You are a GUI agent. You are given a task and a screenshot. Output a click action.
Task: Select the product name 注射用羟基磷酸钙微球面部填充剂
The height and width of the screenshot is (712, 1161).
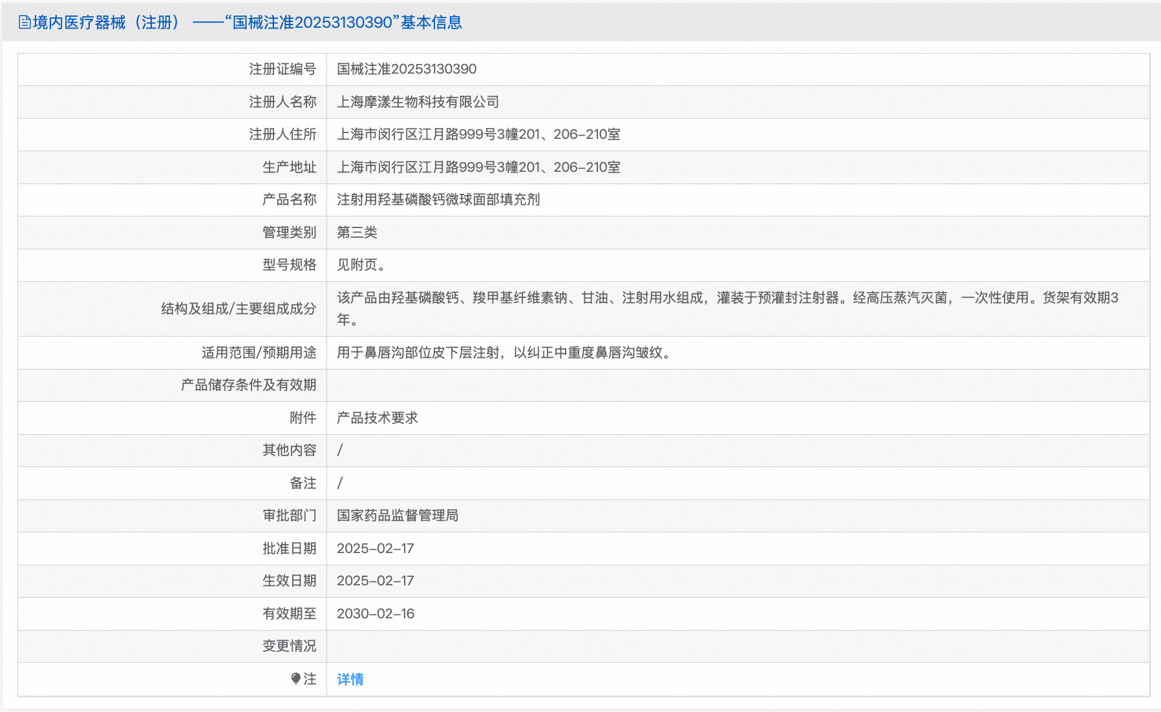click(x=438, y=200)
